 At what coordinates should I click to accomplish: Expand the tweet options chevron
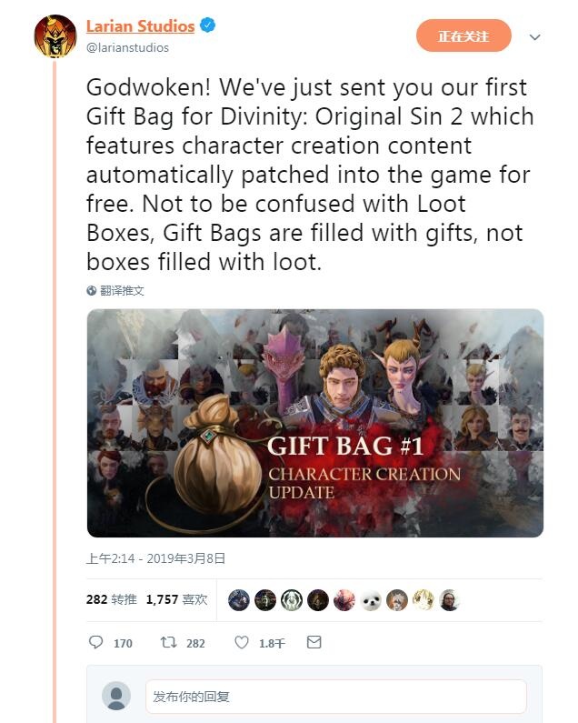[x=534, y=37]
